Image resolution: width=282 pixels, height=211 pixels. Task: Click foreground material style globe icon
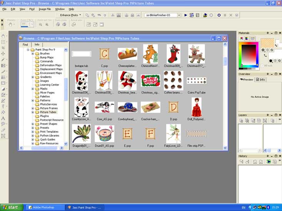[x=263, y=50]
